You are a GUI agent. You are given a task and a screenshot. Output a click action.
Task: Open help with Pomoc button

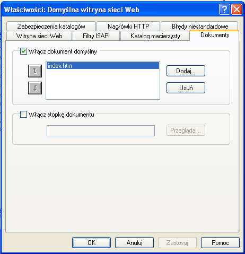[220, 242]
